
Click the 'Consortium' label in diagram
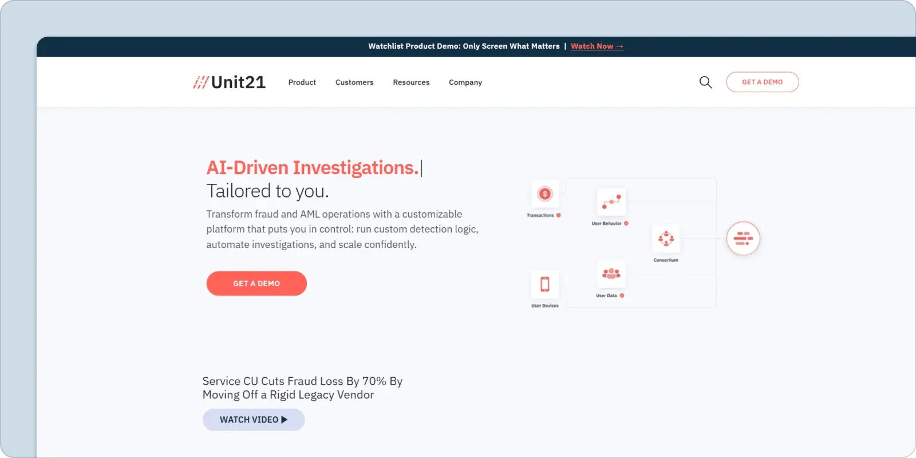click(666, 260)
